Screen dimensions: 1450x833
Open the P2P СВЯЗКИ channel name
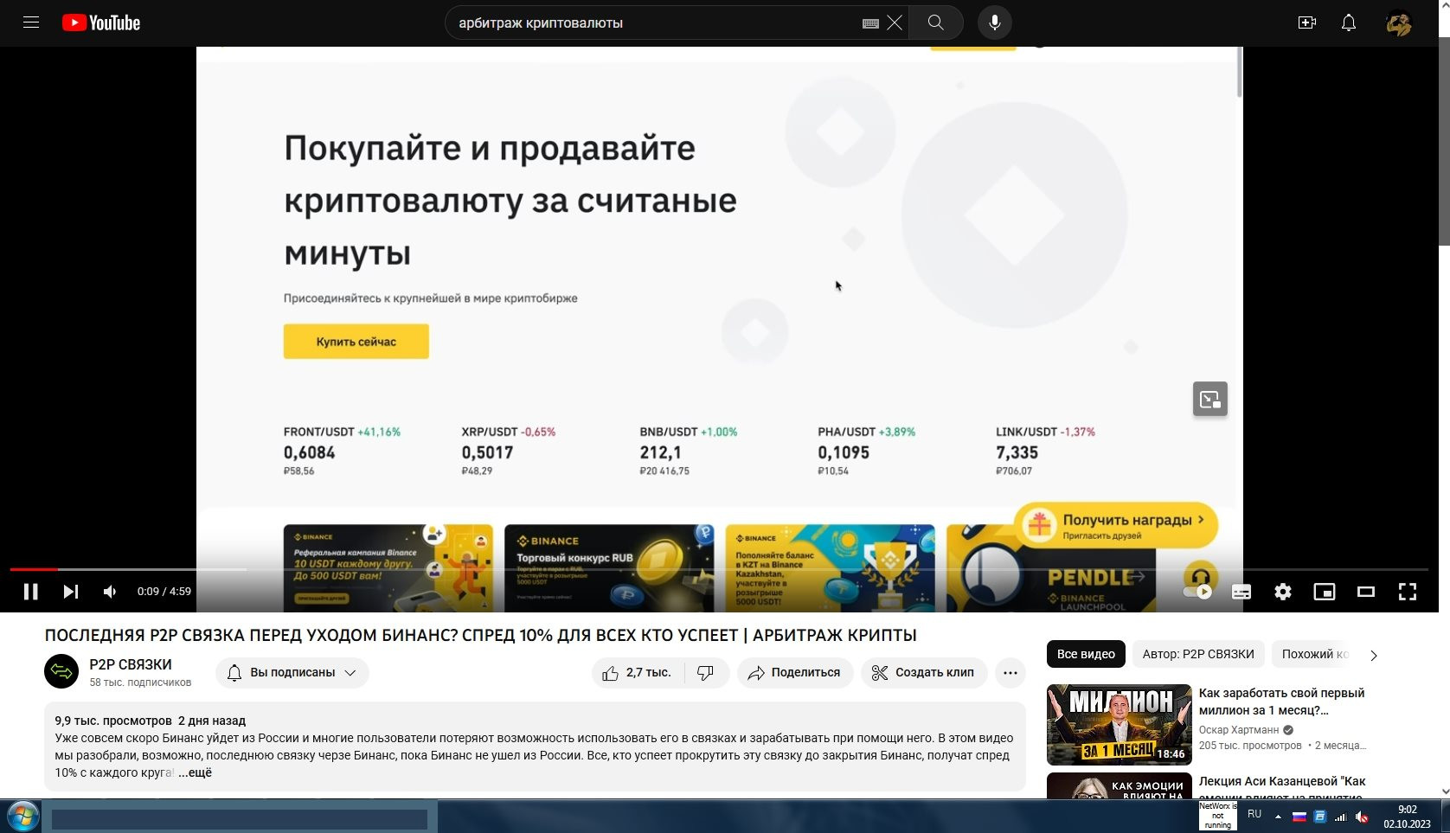pyautogui.click(x=131, y=664)
